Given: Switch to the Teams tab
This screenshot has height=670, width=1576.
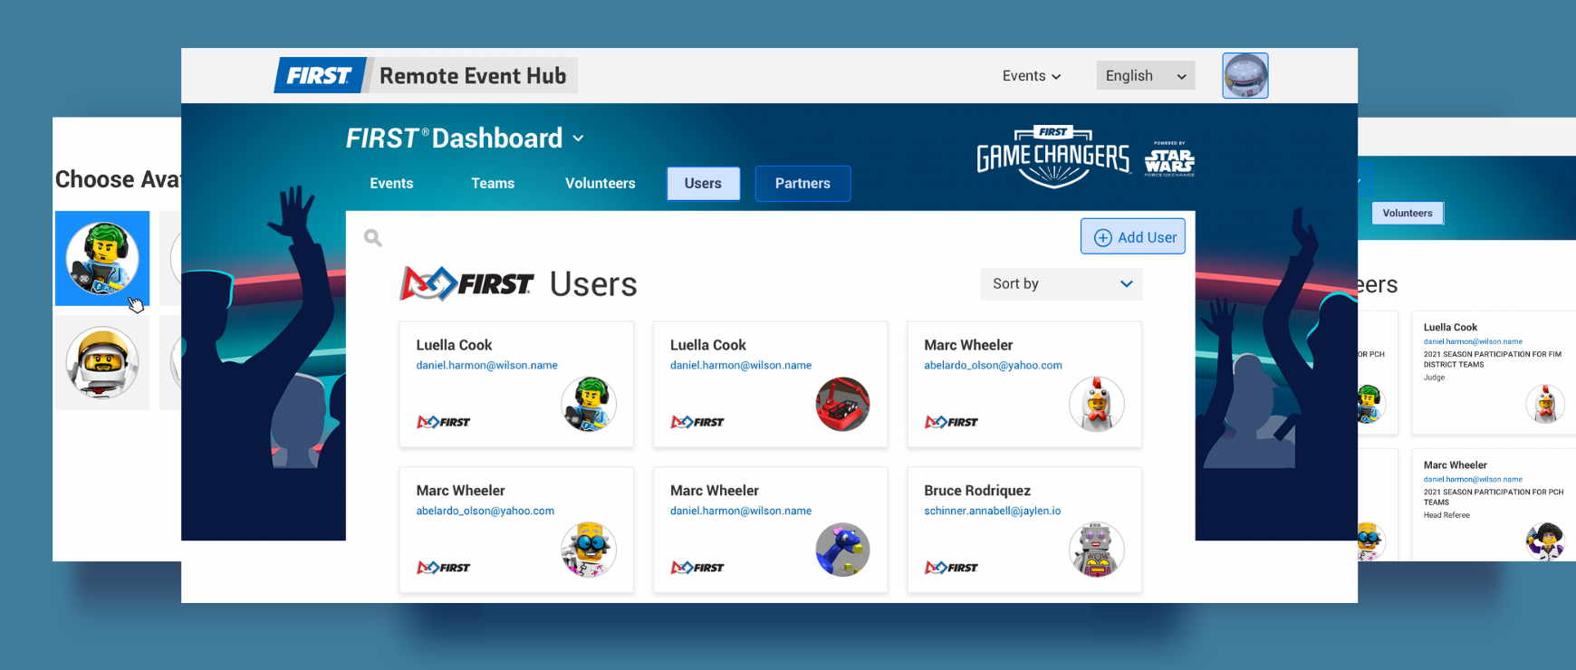Looking at the screenshot, I should (493, 184).
